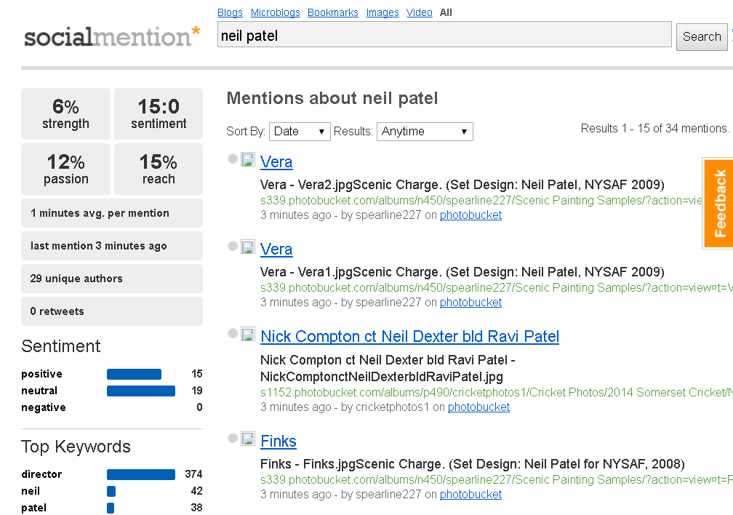Click the image icon beside second Vera result
The image size is (733, 515).
click(248, 247)
